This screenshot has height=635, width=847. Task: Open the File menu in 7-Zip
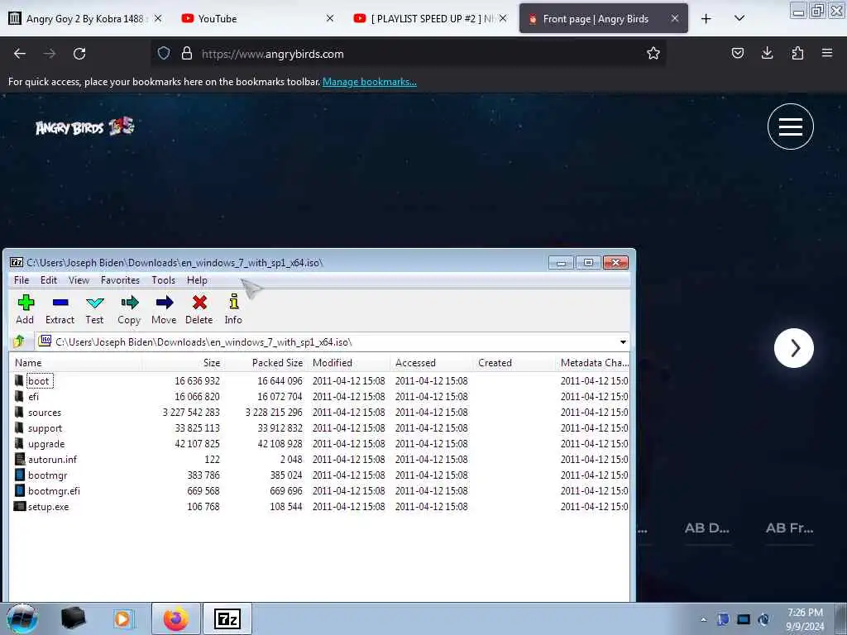[22, 280]
